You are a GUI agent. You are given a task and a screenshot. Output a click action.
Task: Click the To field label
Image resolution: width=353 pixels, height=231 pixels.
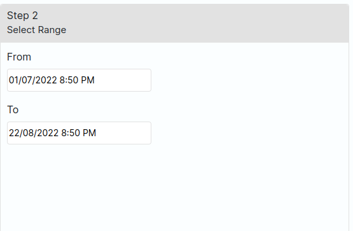pos(13,109)
